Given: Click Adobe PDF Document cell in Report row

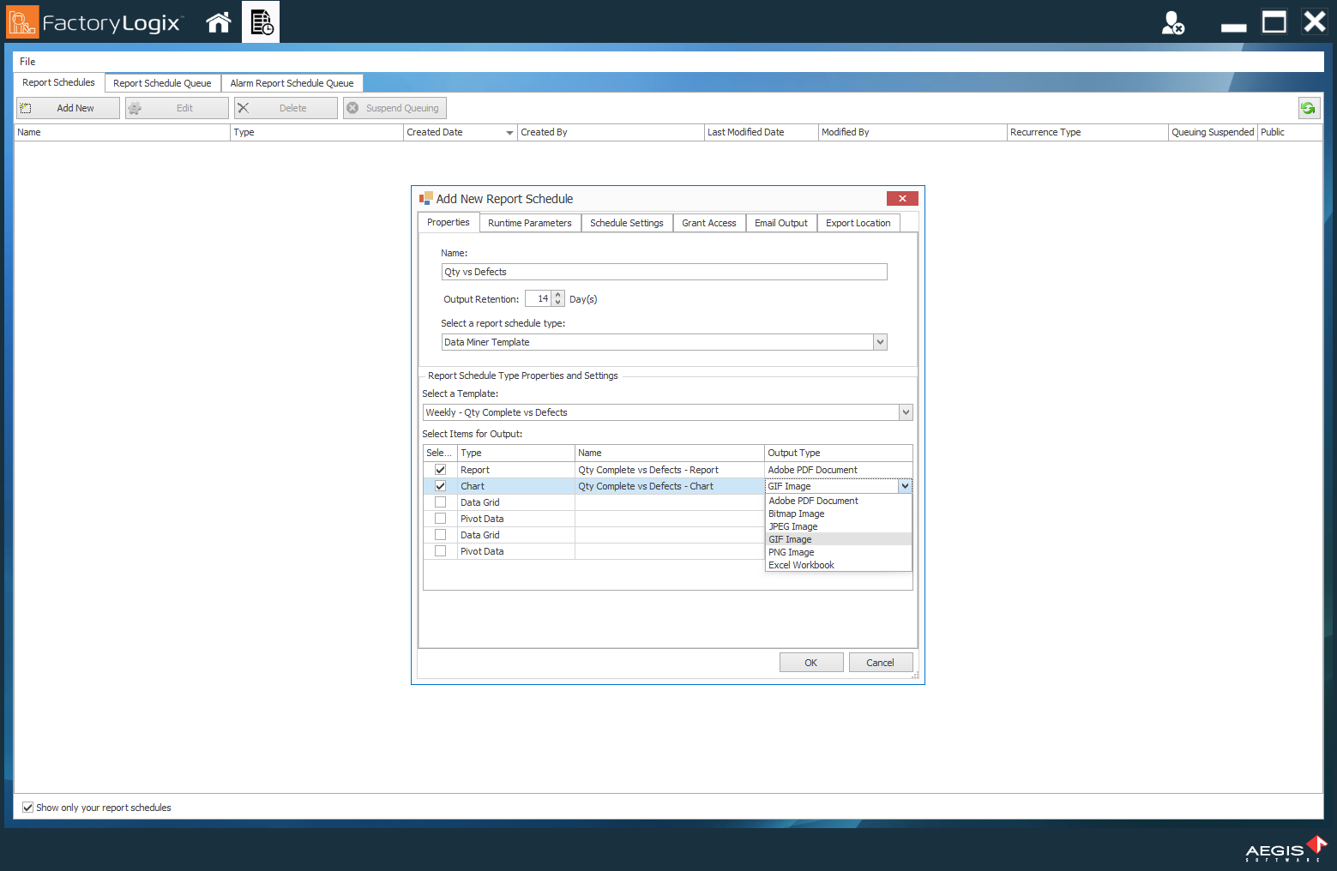Looking at the screenshot, I should click(x=838, y=470).
